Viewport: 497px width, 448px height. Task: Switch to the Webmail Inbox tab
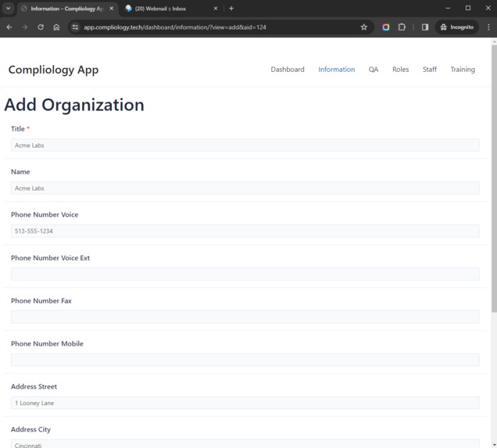pyautogui.click(x=171, y=9)
